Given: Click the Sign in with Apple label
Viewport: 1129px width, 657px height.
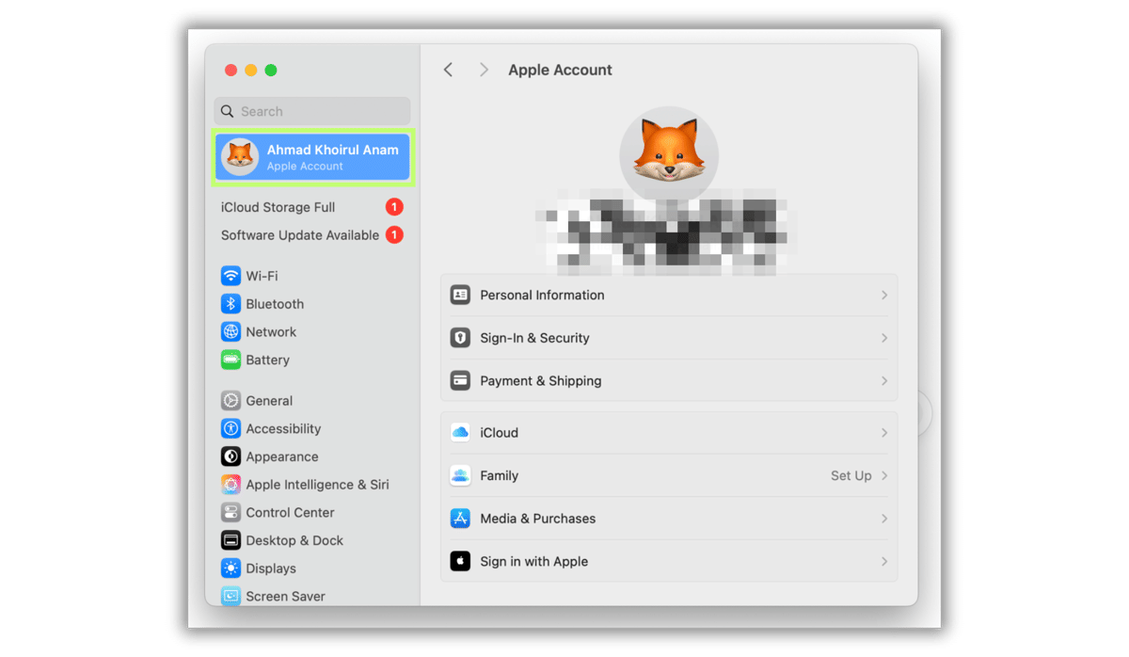Looking at the screenshot, I should [533, 561].
